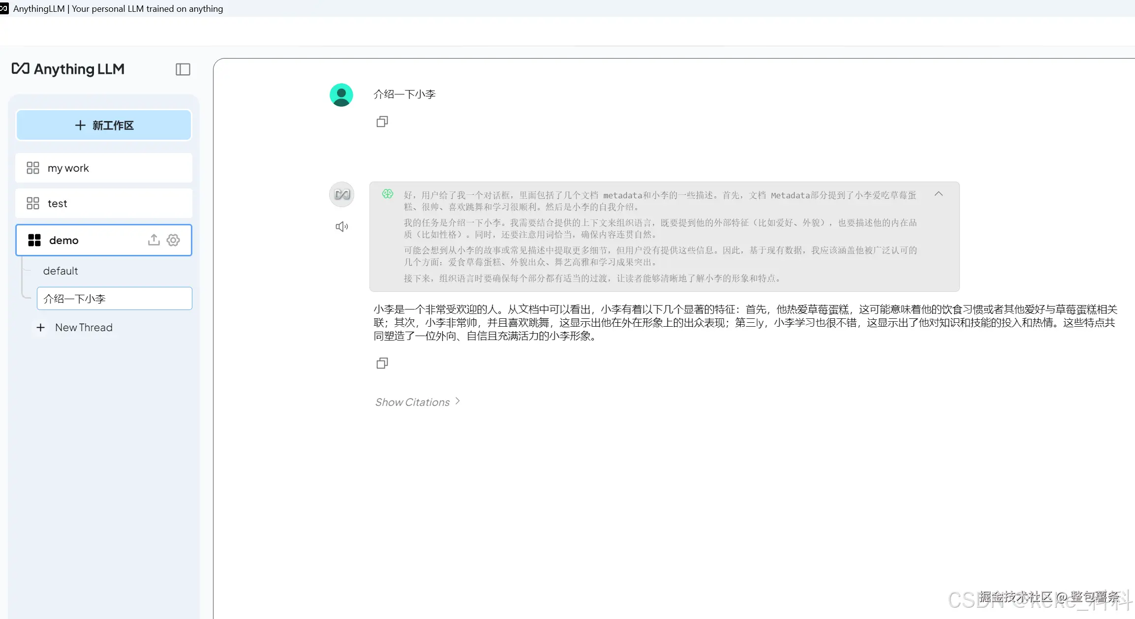The height and width of the screenshot is (619, 1135).
Task: Click the 新工作区 button
Action: pos(103,125)
